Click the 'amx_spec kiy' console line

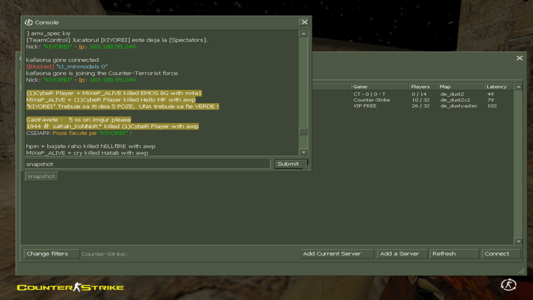pyautogui.click(x=48, y=33)
